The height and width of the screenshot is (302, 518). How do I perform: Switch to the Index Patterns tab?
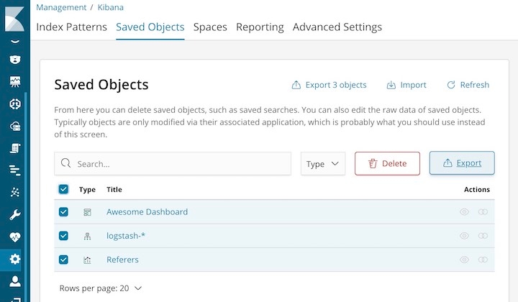[72, 27]
